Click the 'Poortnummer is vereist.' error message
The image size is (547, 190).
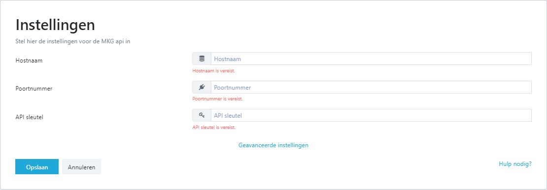pyautogui.click(x=218, y=99)
